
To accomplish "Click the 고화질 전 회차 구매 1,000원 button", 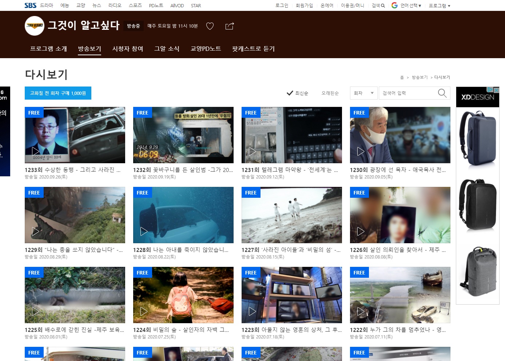I will (58, 93).
